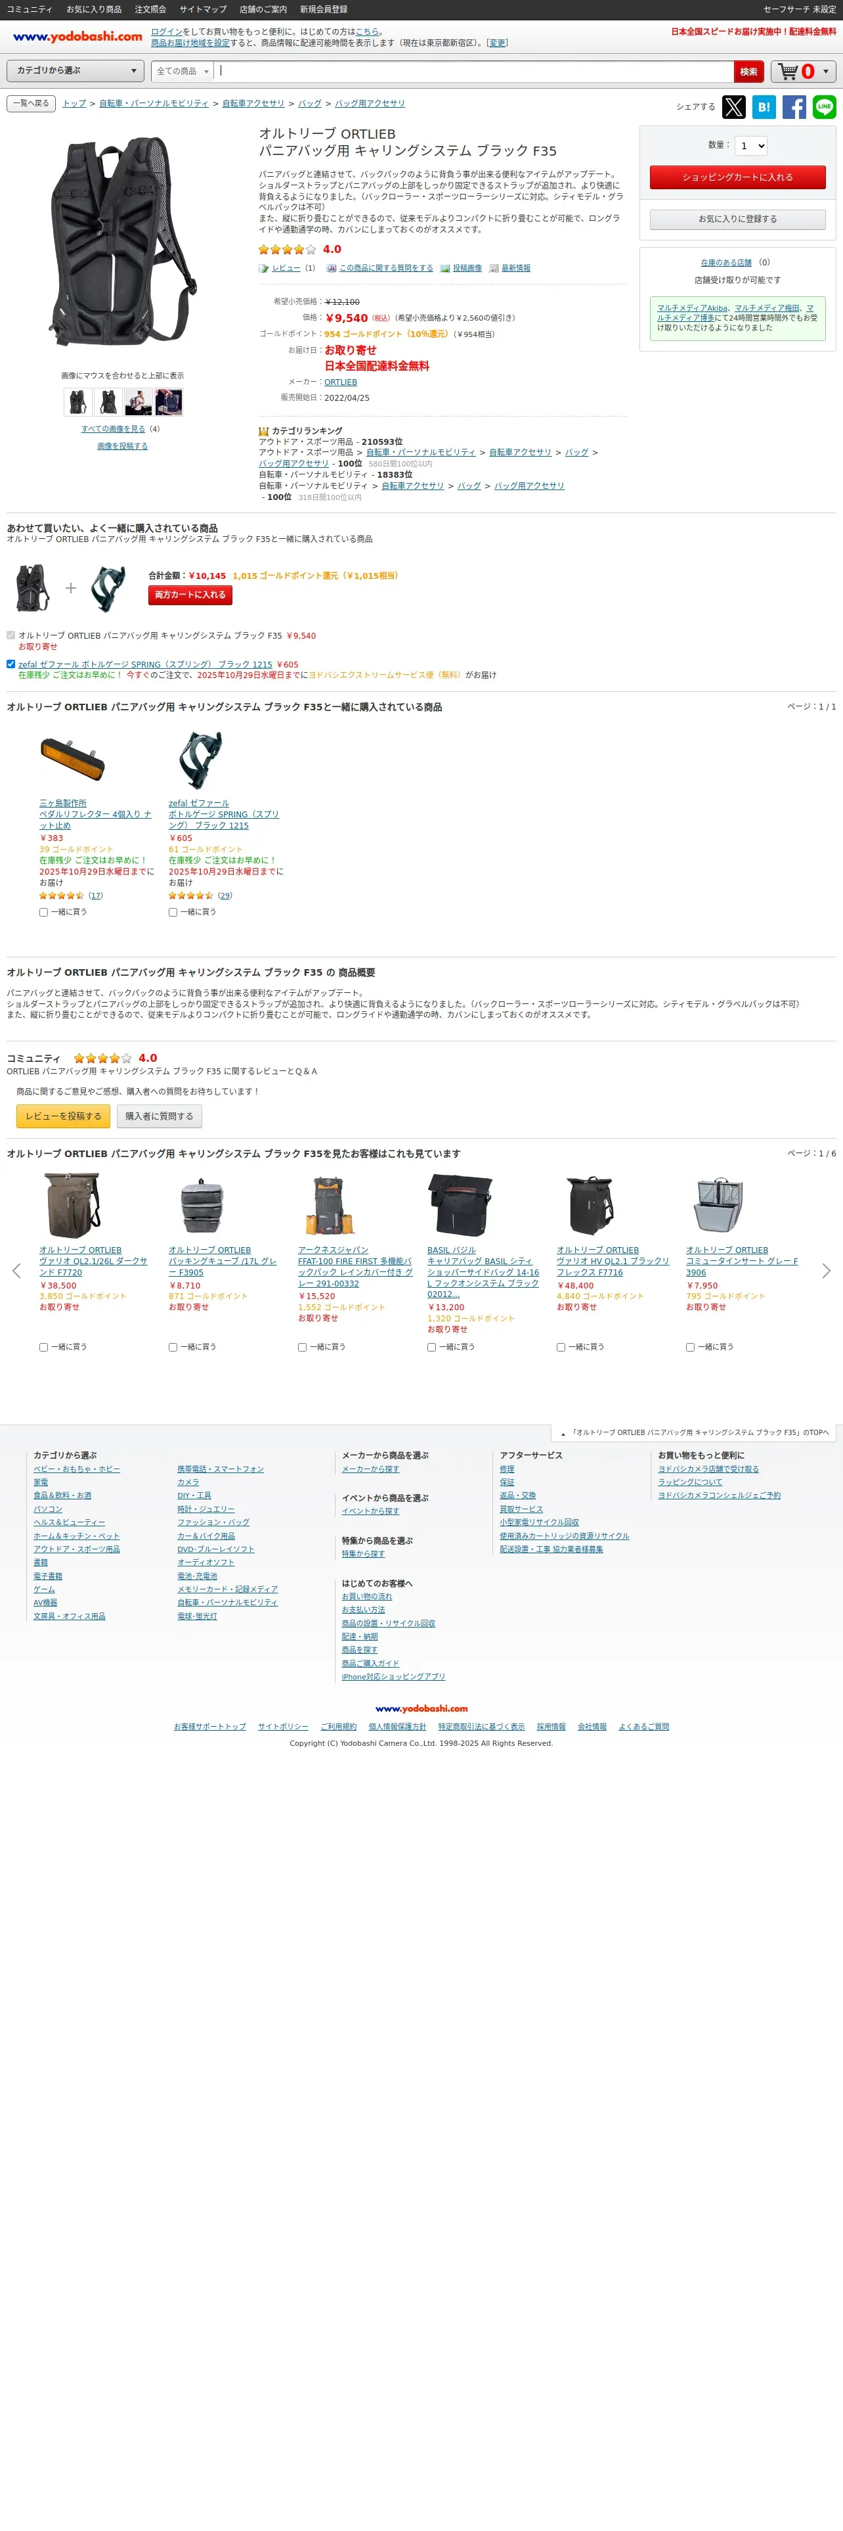
Task: Share via Hatena Bookmark B! icon
Action: pyautogui.click(x=764, y=107)
